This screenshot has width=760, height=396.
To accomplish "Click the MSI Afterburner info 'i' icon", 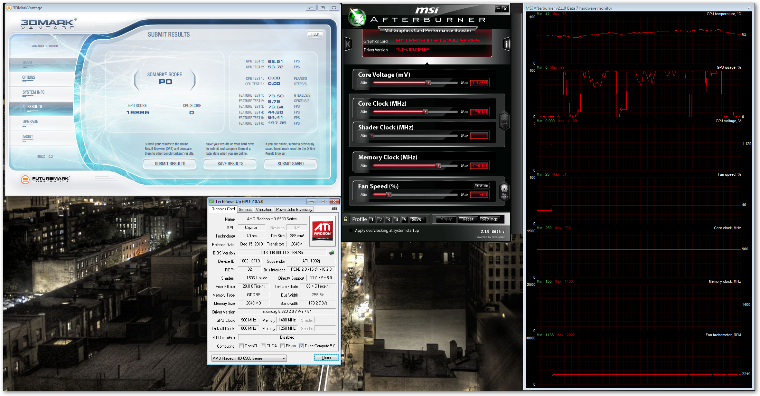I will [x=506, y=44].
